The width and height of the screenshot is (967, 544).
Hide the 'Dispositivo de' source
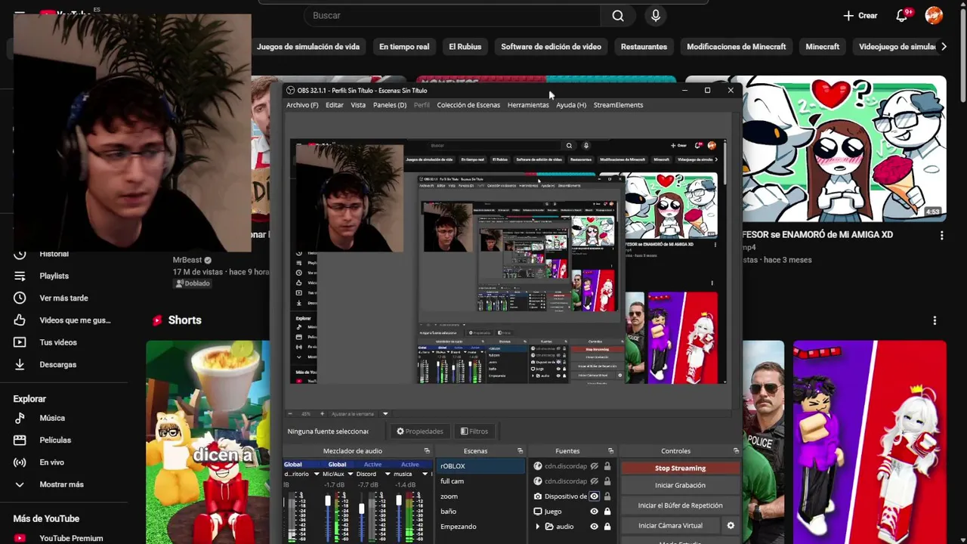(594, 496)
